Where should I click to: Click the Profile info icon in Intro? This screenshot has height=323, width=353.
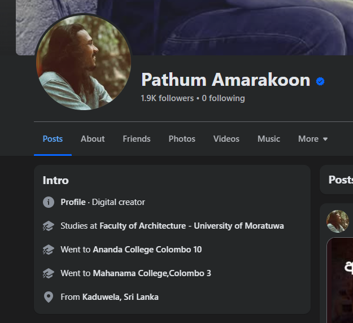coord(49,202)
